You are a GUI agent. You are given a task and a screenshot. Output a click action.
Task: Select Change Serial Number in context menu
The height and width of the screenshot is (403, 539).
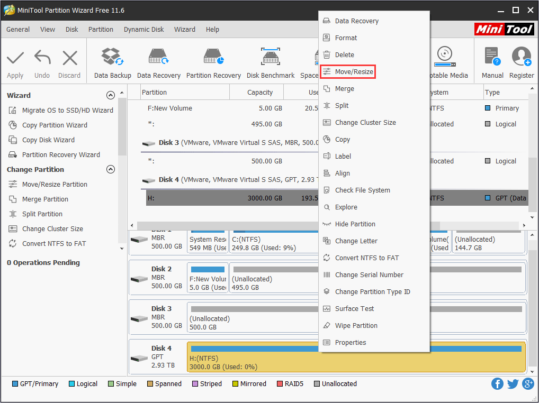coord(374,274)
